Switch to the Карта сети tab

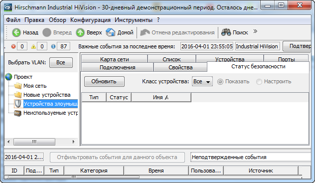(114, 59)
